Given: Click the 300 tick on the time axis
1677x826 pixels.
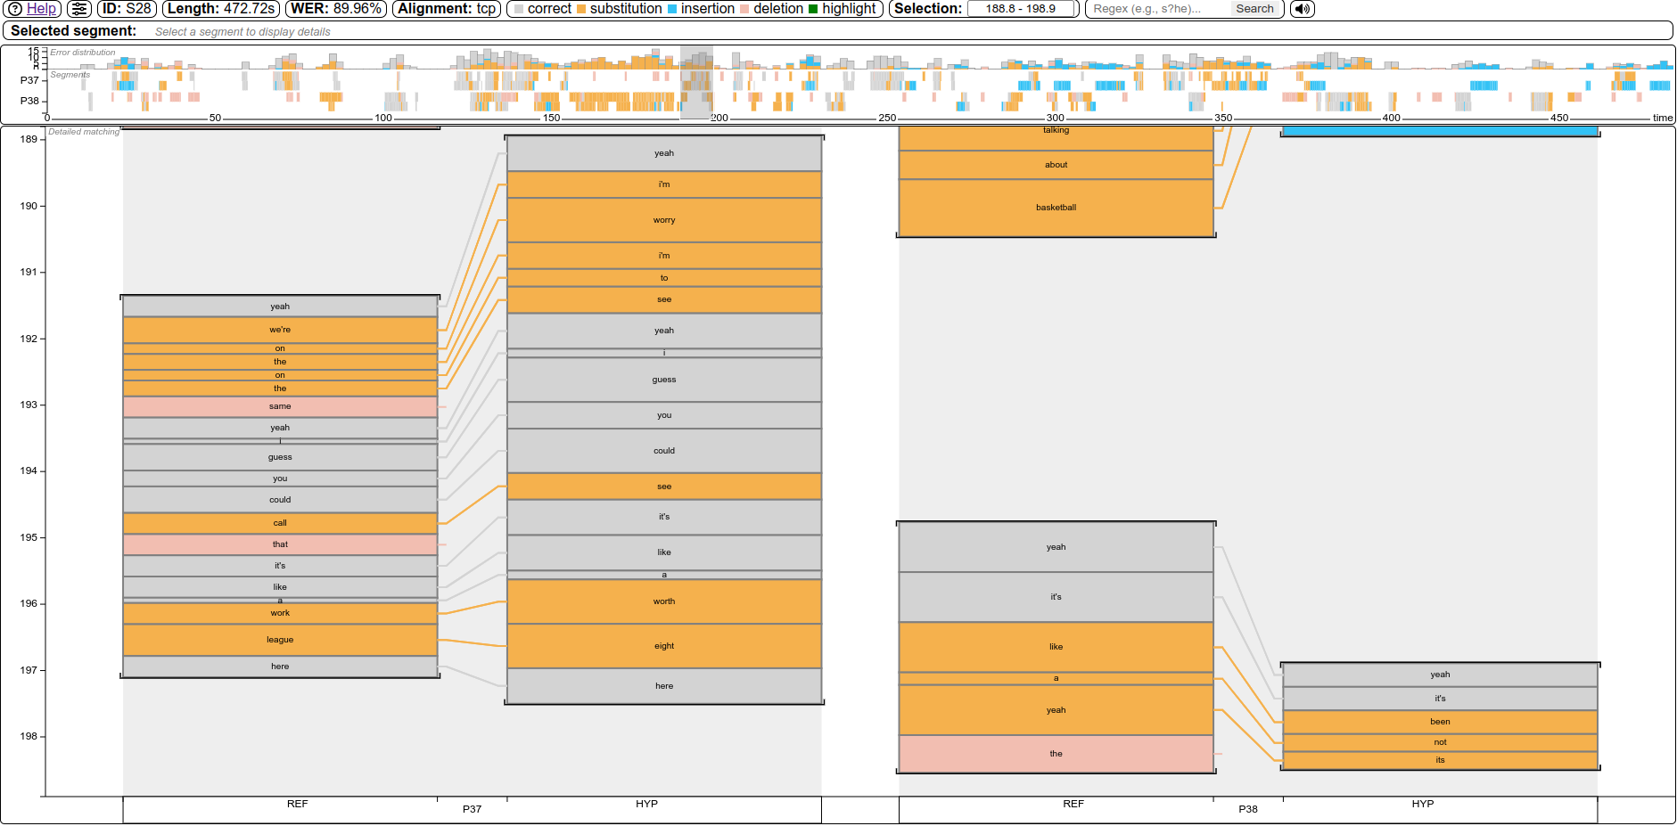Looking at the screenshot, I should coord(1055,118).
